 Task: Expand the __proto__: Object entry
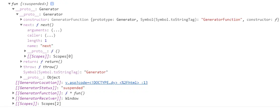(21, 77)
